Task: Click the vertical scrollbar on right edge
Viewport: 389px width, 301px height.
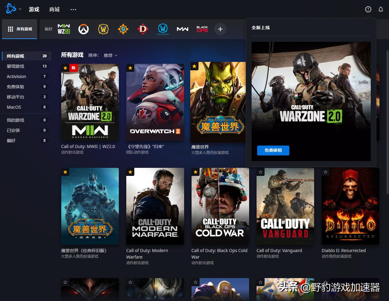Action: click(387, 122)
